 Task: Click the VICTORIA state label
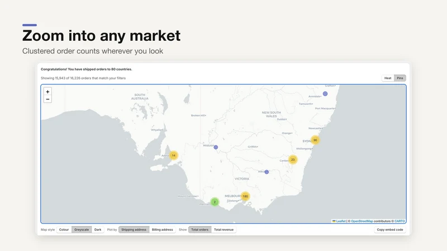242,178
